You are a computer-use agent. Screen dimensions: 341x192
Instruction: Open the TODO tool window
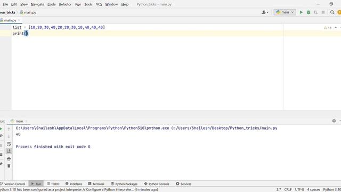[53, 184]
